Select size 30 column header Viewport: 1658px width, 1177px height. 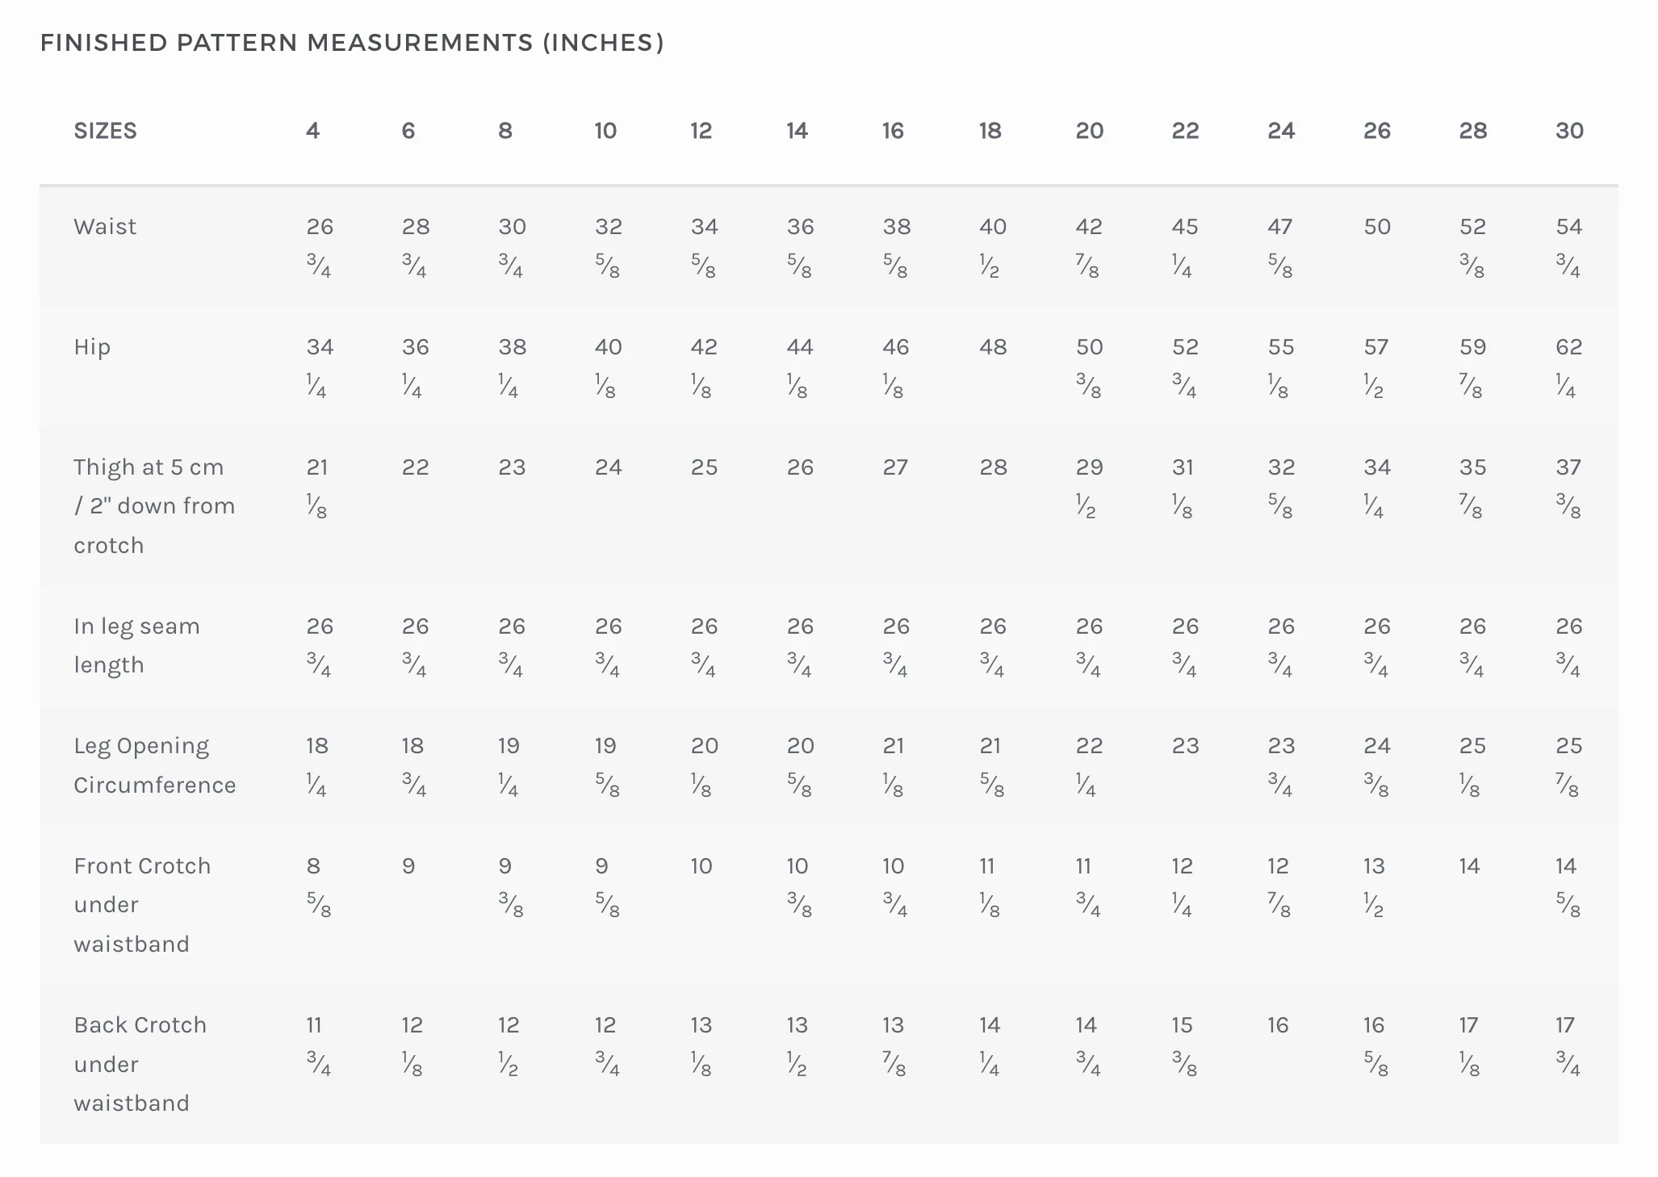pos(1569,131)
